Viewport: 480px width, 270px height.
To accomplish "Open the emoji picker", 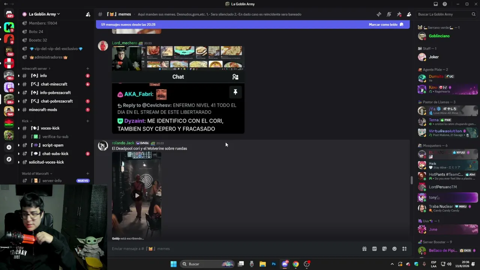I will coord(394,249).
